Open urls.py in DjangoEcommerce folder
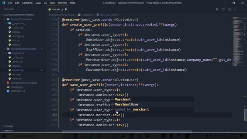The height and width of the screenshot is (139, 247). coord(16,40)
